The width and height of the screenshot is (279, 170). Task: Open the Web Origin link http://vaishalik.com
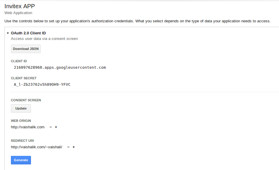27,127
